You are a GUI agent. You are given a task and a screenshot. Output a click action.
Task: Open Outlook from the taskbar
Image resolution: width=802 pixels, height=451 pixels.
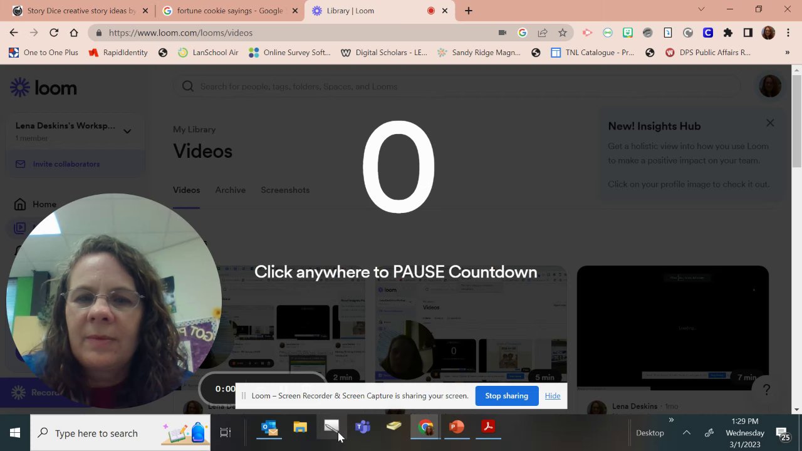pyautogui.click(x=269, y=428)
